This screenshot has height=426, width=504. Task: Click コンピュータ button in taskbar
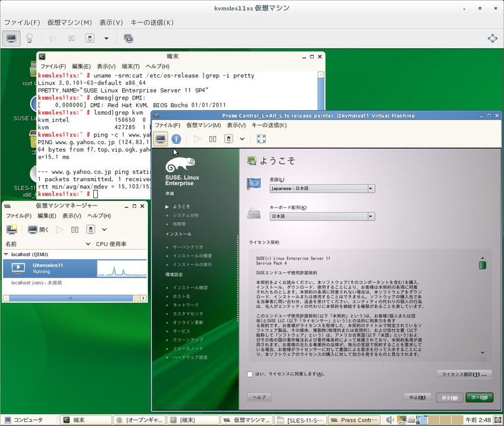(x=24, y=420)
